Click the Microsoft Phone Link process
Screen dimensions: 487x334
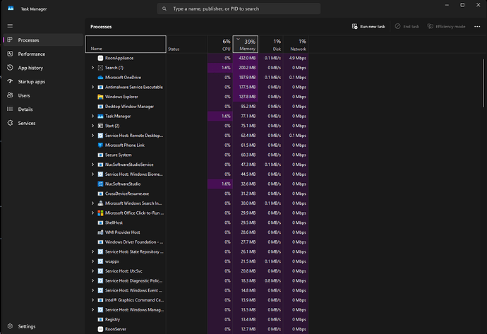(x=126, y=145)
